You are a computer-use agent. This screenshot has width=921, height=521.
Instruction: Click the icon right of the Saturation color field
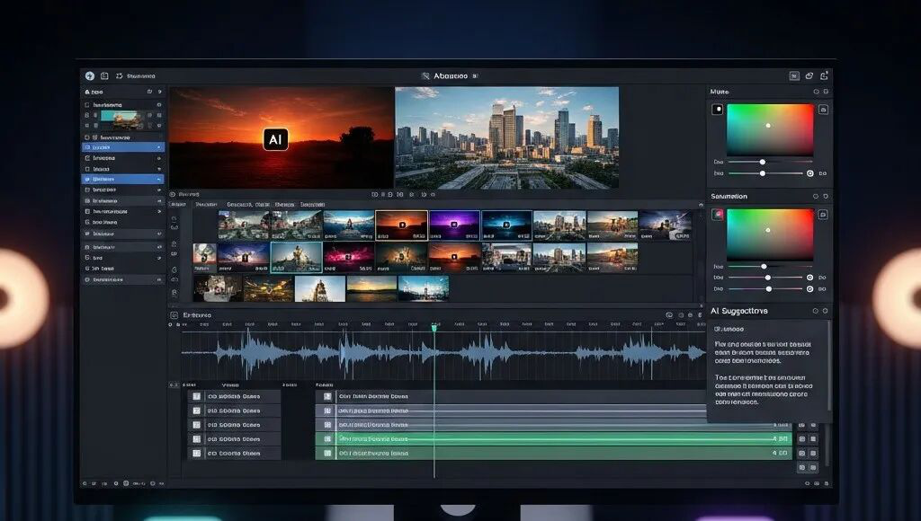tap(823, 215)
